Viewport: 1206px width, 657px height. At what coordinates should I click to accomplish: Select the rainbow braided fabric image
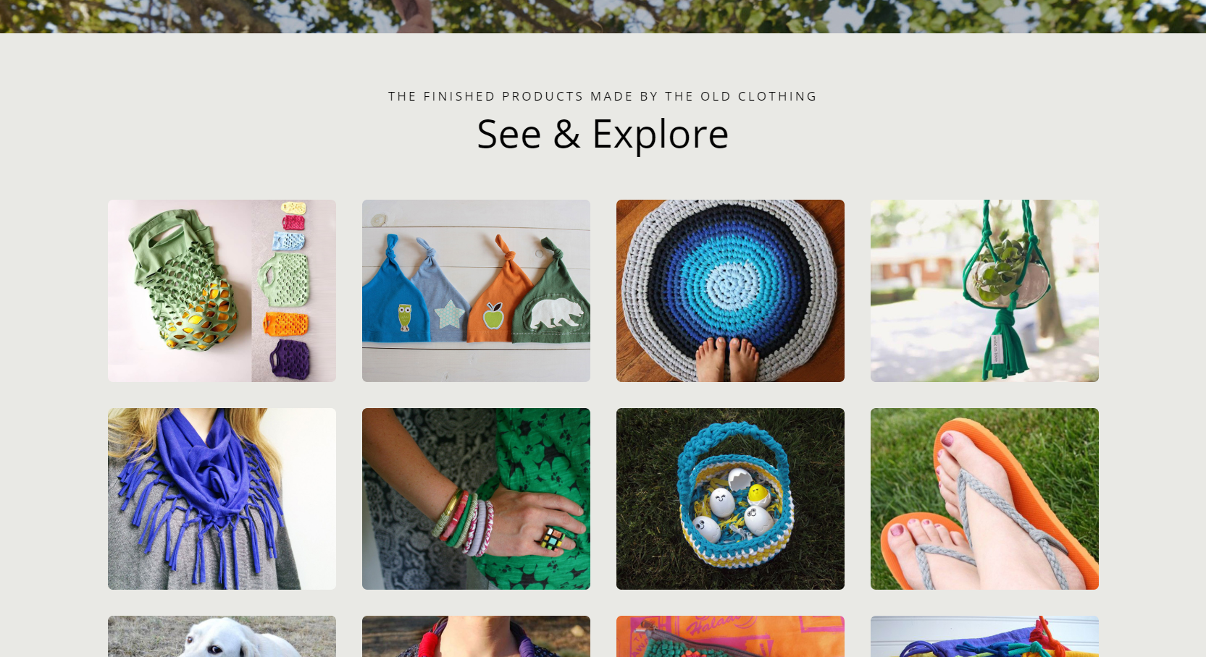point(984,637)
